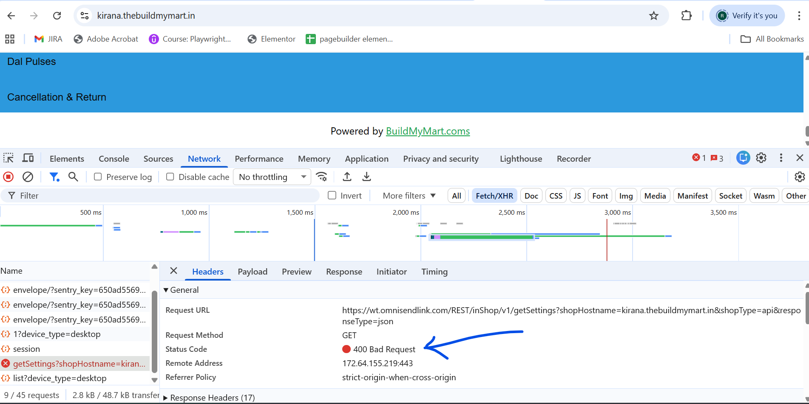Open DevTools settings gear icon

click(x=761, y=158)
